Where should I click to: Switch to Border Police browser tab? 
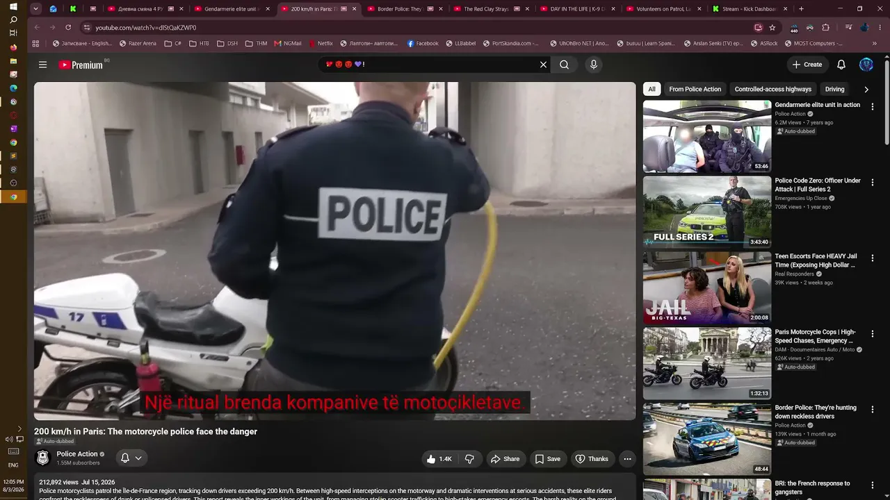[x=405, y=9]
